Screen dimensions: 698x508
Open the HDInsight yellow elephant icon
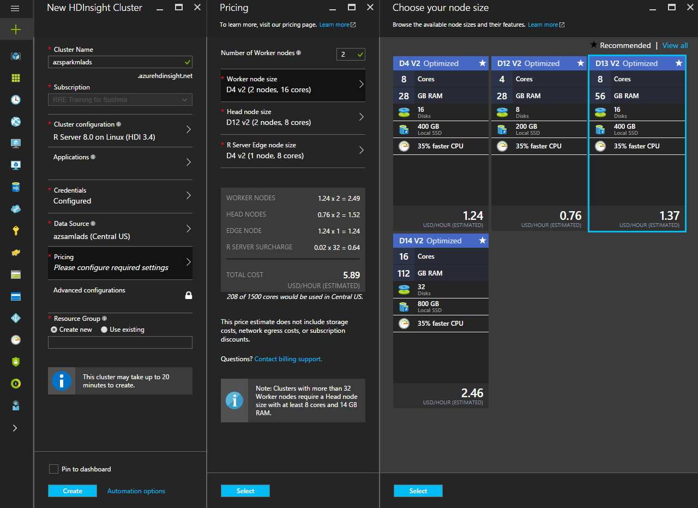pos(16,253)
